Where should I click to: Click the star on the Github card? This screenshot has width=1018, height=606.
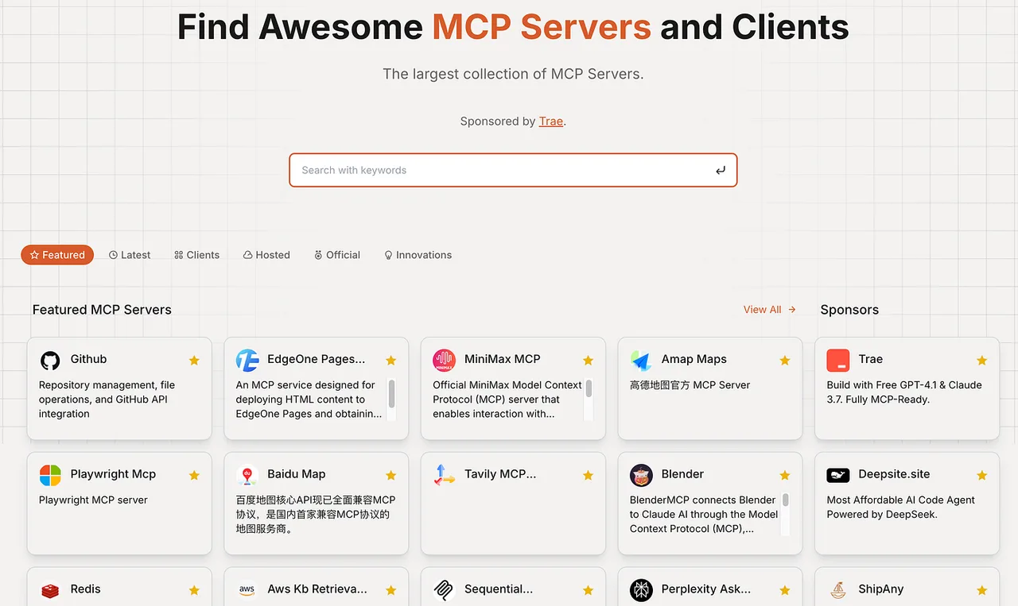coord(194,361)
